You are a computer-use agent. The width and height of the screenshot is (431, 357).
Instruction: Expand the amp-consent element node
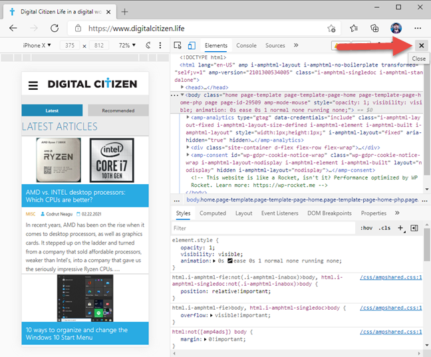(x=188, y=155)
